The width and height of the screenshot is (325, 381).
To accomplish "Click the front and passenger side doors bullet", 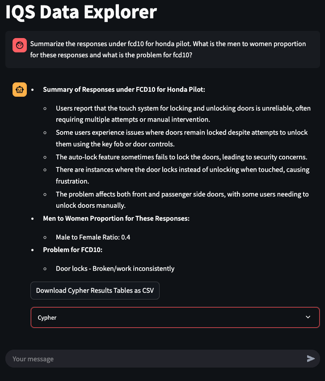I will pos(182,200).
